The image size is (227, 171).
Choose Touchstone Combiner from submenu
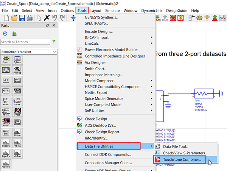(182, 160)
